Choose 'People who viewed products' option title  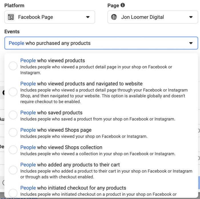(53, 60)
